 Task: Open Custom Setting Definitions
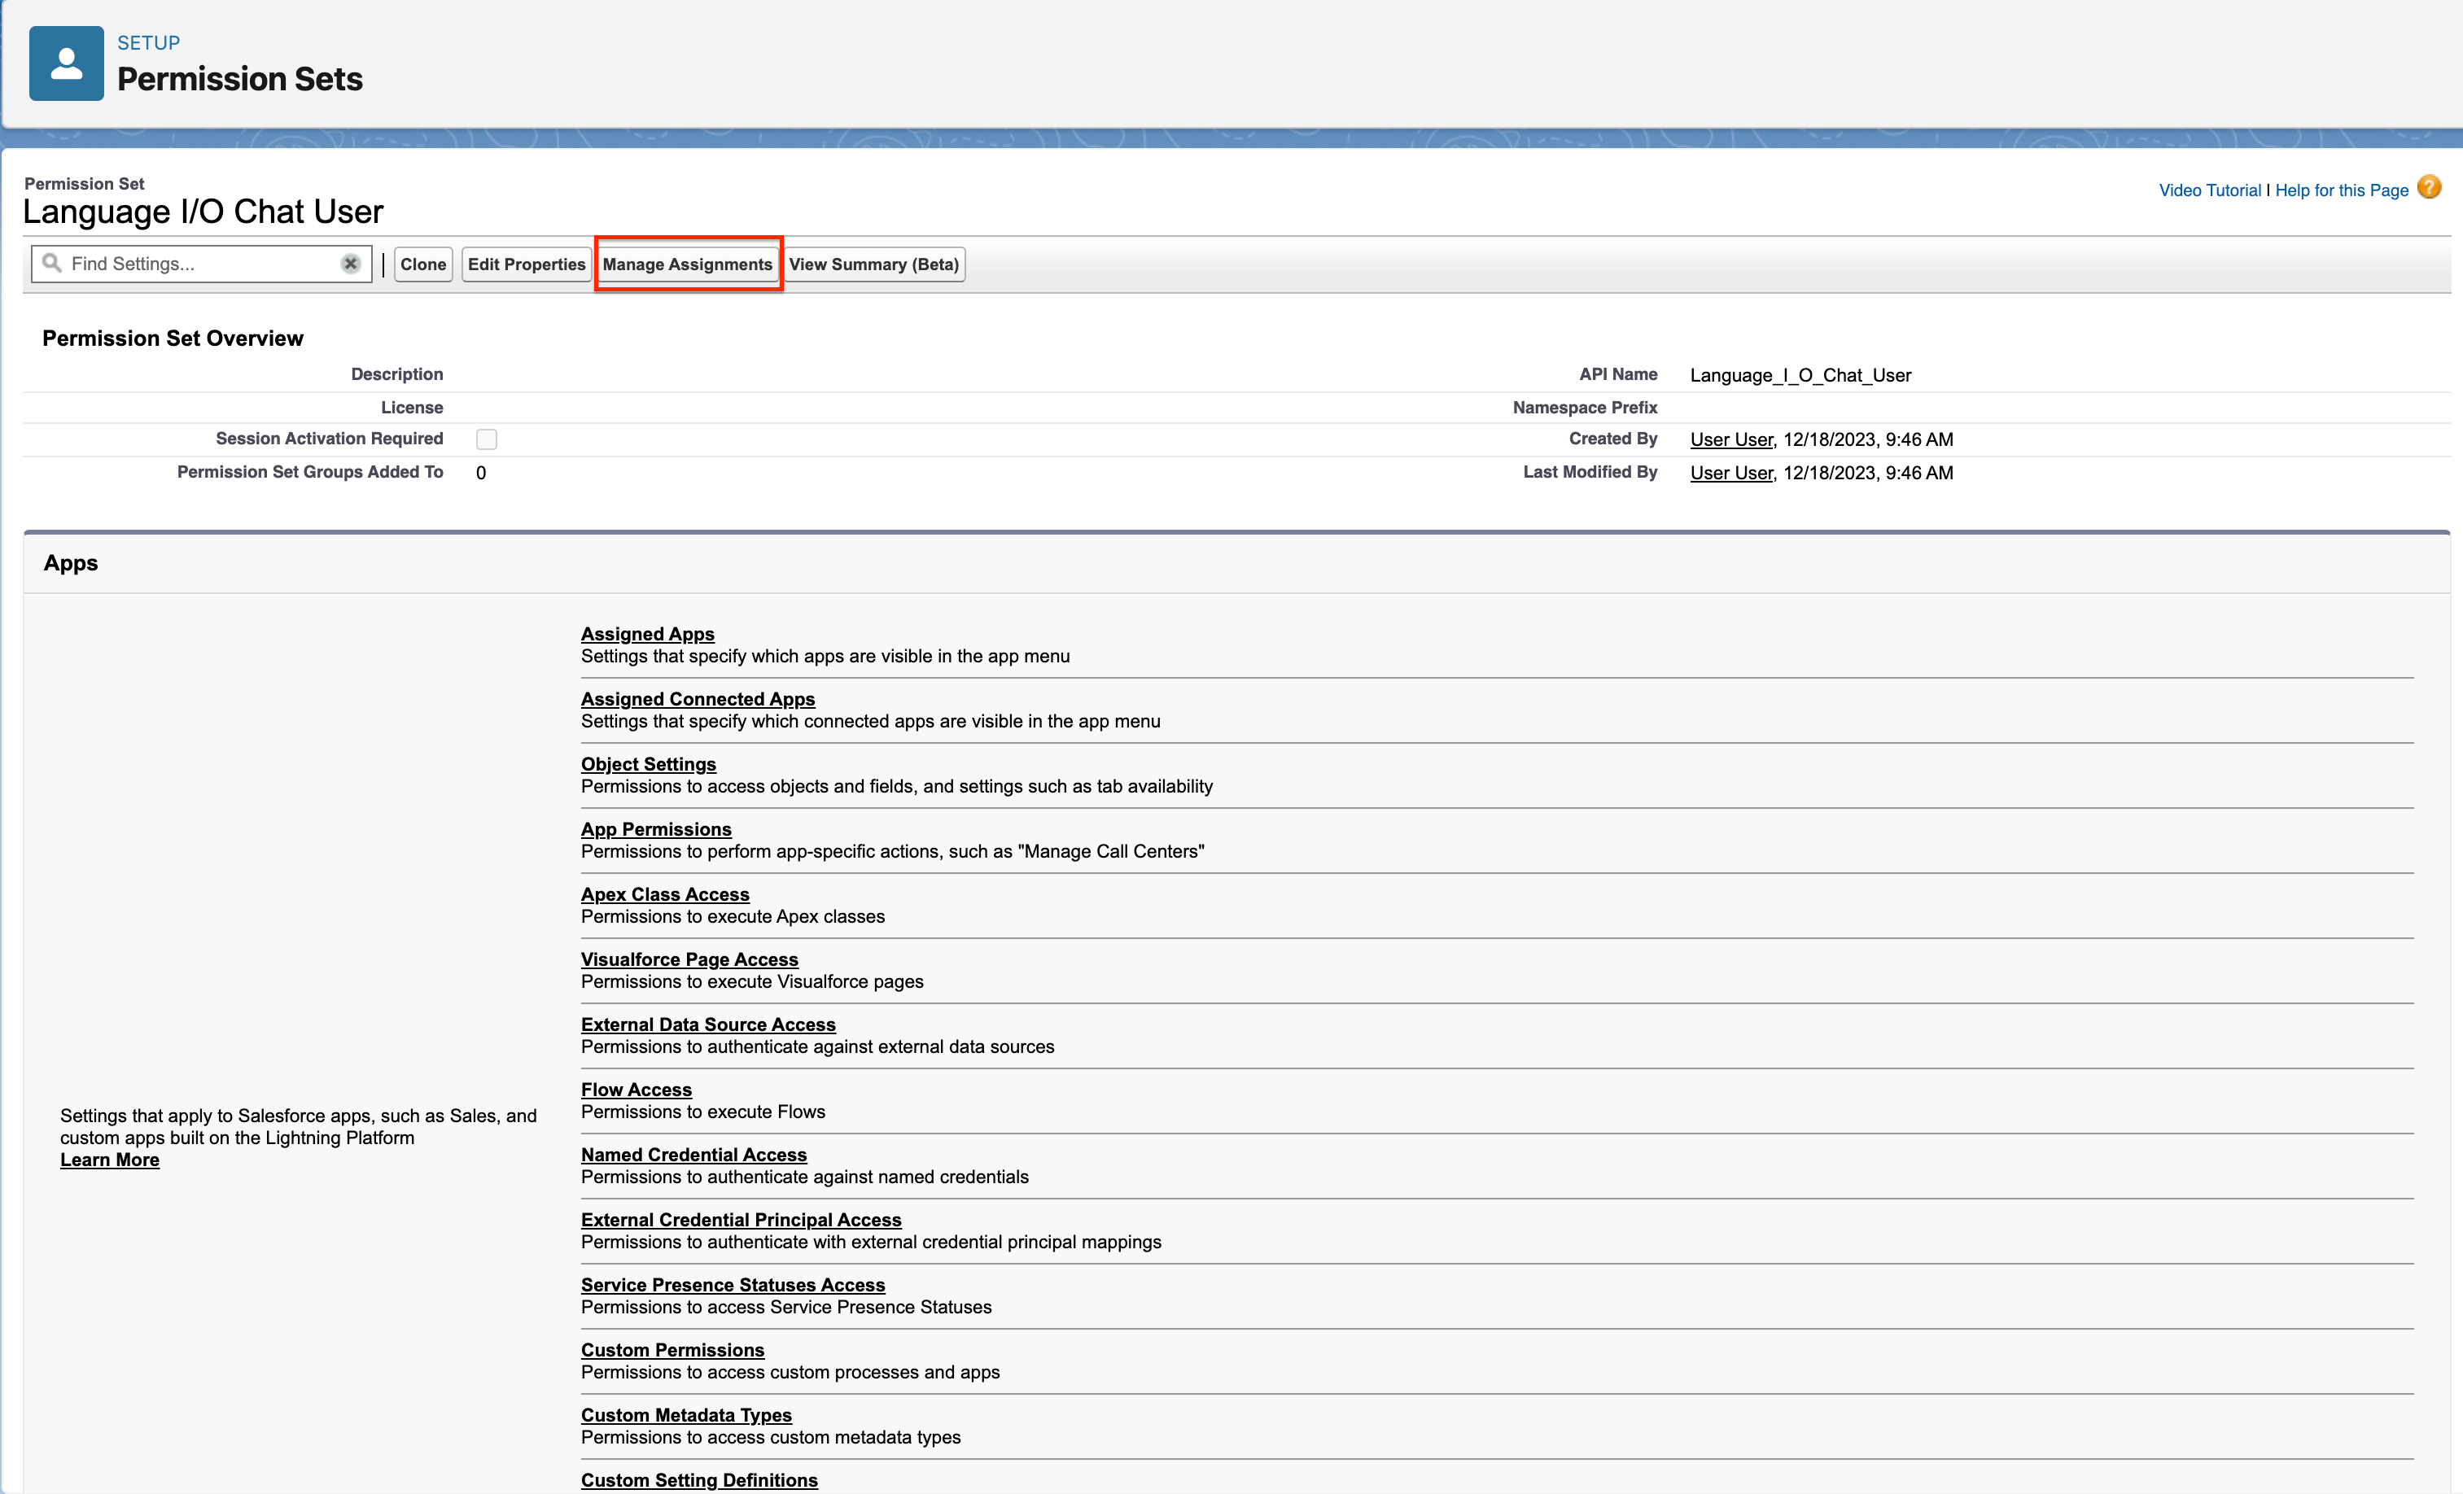point(698,1480)
